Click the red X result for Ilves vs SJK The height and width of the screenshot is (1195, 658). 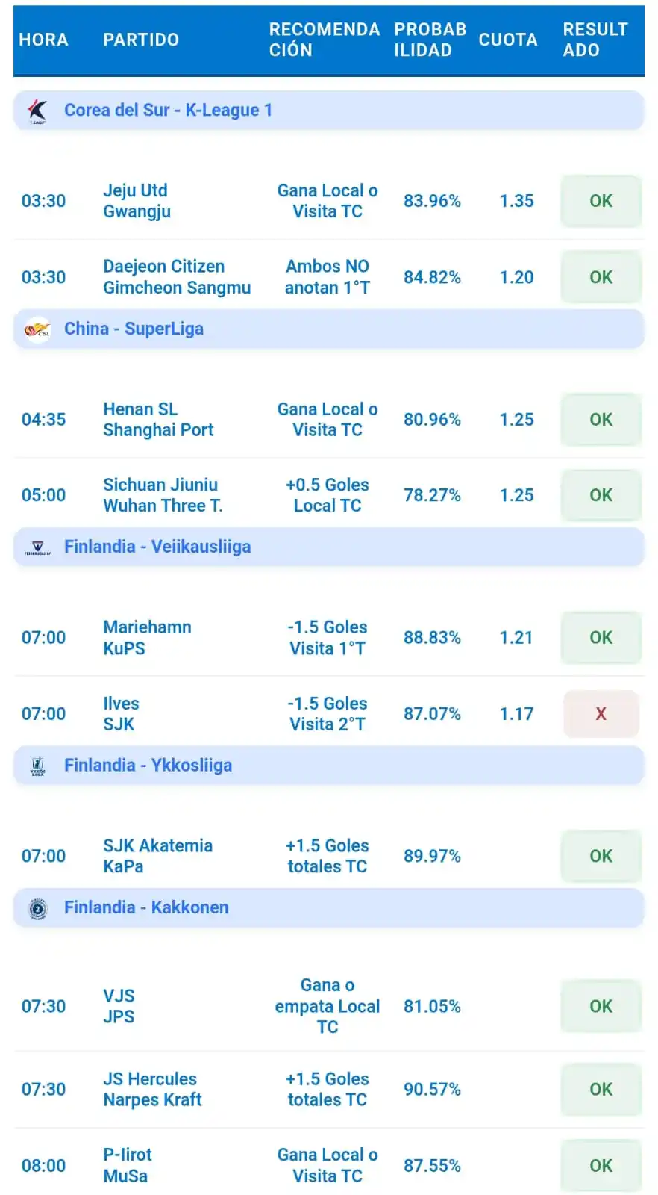(601, 714)
